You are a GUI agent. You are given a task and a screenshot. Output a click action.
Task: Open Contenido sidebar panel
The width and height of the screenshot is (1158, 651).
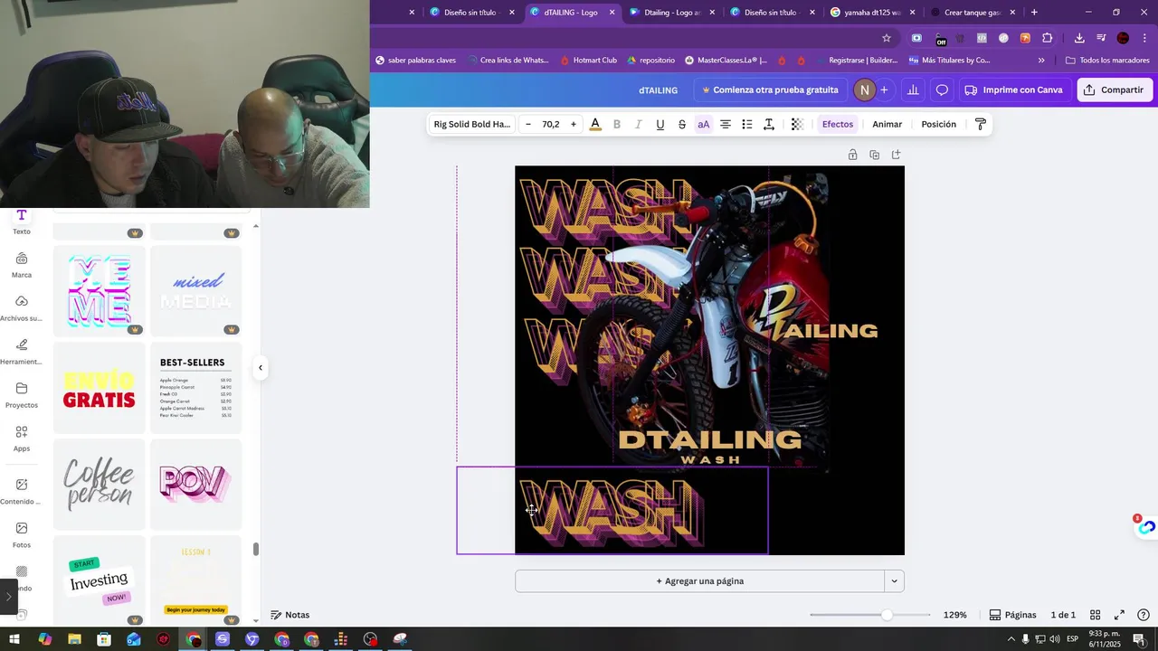(22, 491)
